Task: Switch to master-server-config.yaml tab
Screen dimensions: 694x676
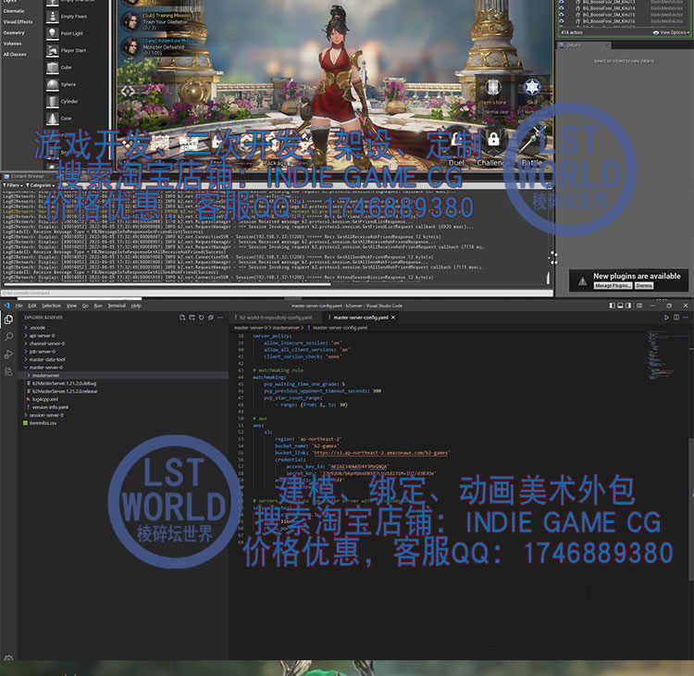Action: tap(360, 318)
